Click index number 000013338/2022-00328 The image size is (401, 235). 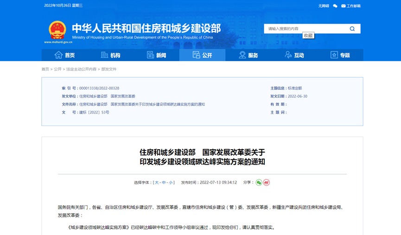coord(99,88)
